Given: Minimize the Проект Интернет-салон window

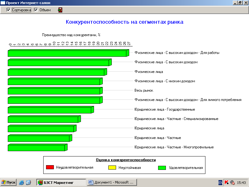Looking at the screenshot, I should coord(235,3).
